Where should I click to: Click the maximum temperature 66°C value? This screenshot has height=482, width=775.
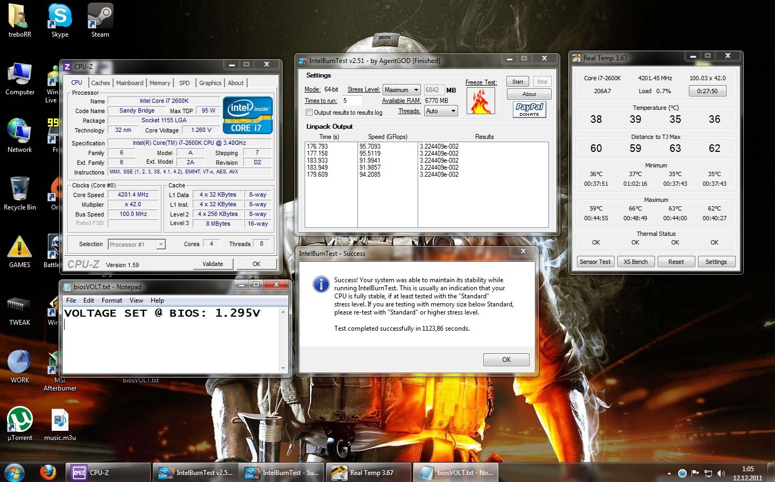(635, 208)
